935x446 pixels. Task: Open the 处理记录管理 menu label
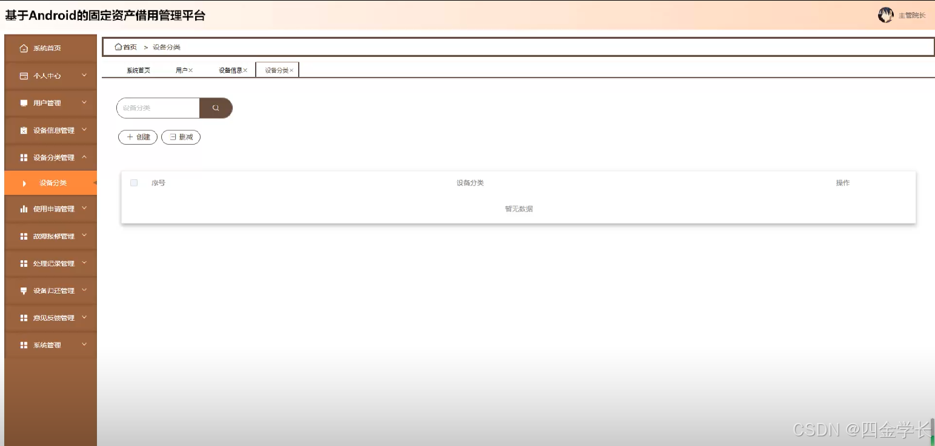[x=54, y=263]
